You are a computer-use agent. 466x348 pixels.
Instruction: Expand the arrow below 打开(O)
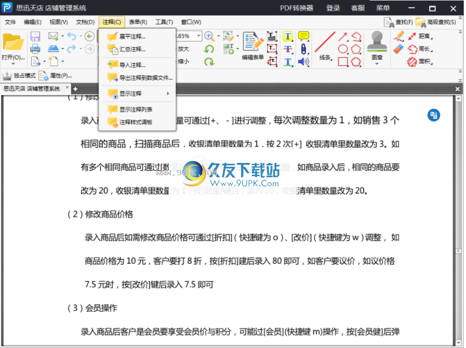13,64
